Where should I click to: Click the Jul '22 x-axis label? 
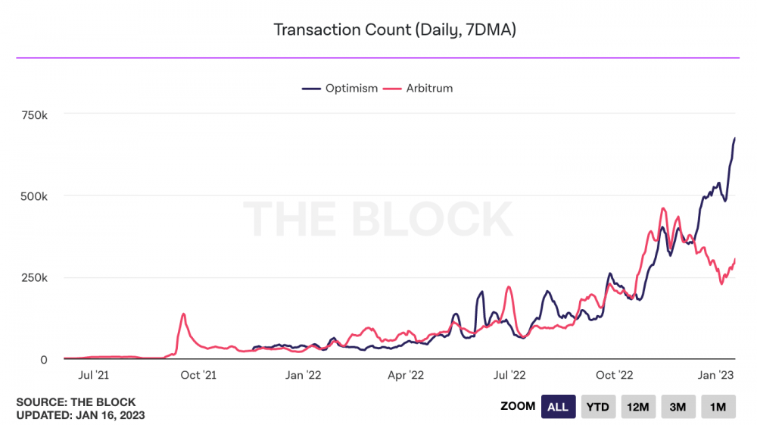(x=509, y=375)
